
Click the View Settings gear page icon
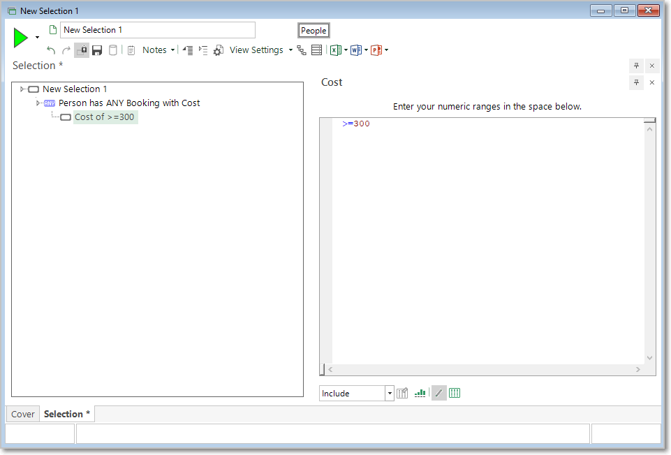(x=219, y=50)
